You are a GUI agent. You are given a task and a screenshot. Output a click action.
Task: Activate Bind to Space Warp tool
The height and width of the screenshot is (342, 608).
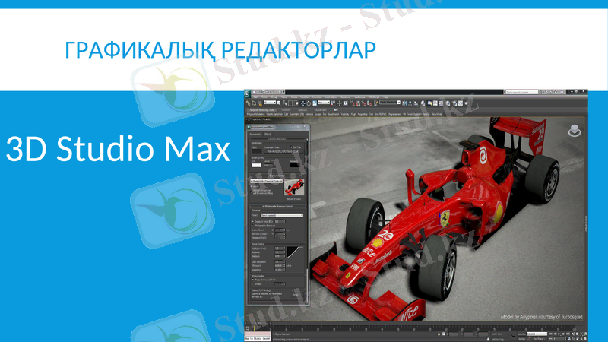[x=259, y=103]
